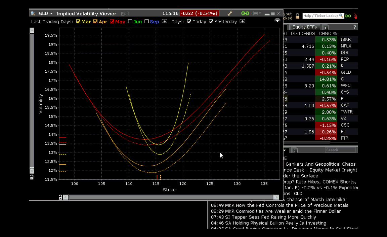Expand the round dropdown arrow below title bar
Viewport: 387px width, 237px height.
click(x=277, y=21)
